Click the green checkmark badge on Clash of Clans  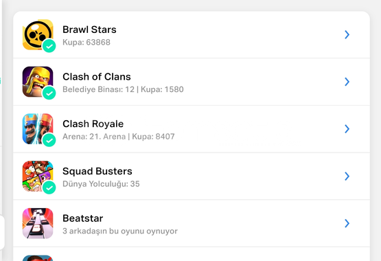[x=49, y=93]
